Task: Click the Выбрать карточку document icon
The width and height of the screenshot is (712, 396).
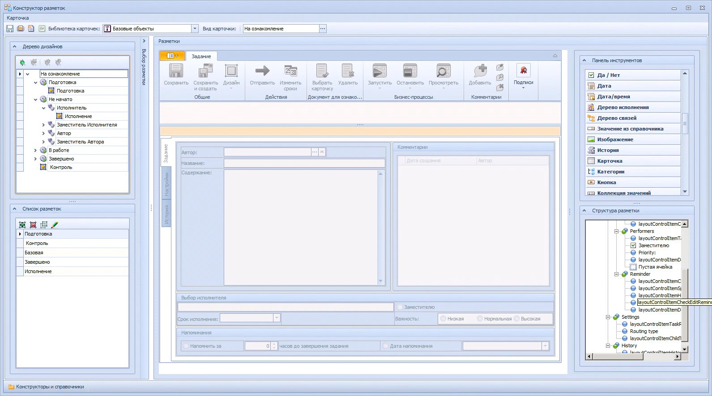Action: pos(322,71)
